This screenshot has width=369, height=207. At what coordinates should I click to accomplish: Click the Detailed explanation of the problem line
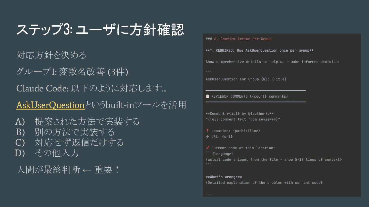click(264, 182)
